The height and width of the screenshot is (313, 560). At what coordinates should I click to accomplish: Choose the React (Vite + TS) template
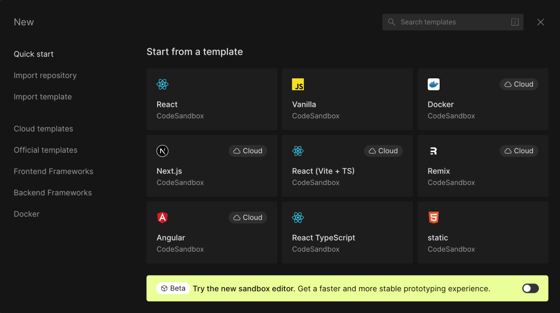[x=347, y=166]
